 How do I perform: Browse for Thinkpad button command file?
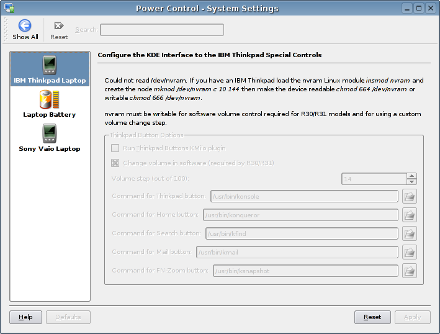[x=409, y=197]
